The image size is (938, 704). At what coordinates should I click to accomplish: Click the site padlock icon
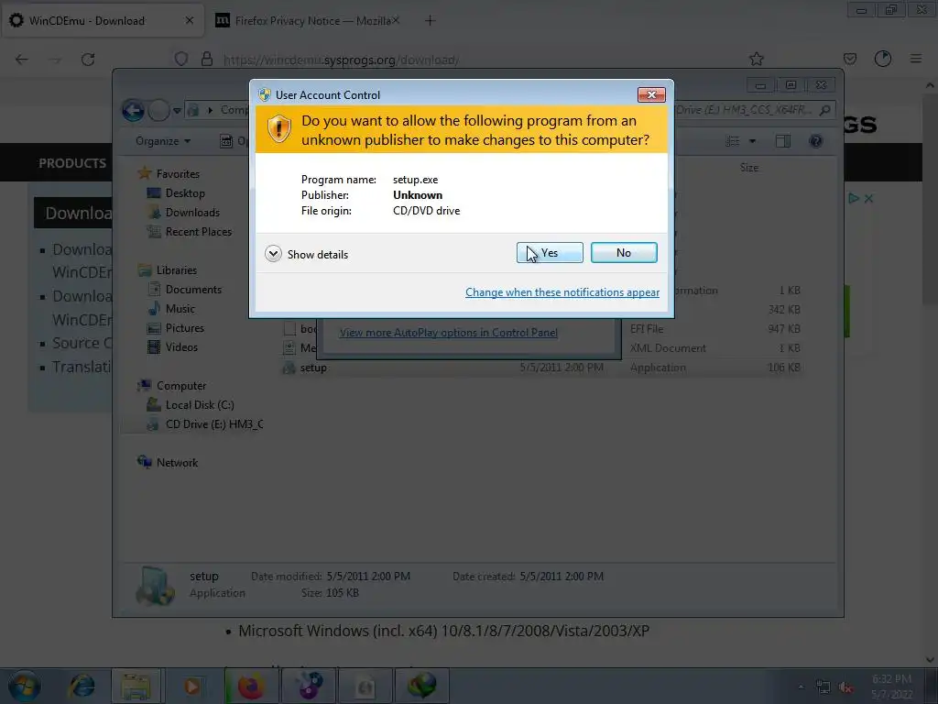pyautogui.click(x=207, y=59)
